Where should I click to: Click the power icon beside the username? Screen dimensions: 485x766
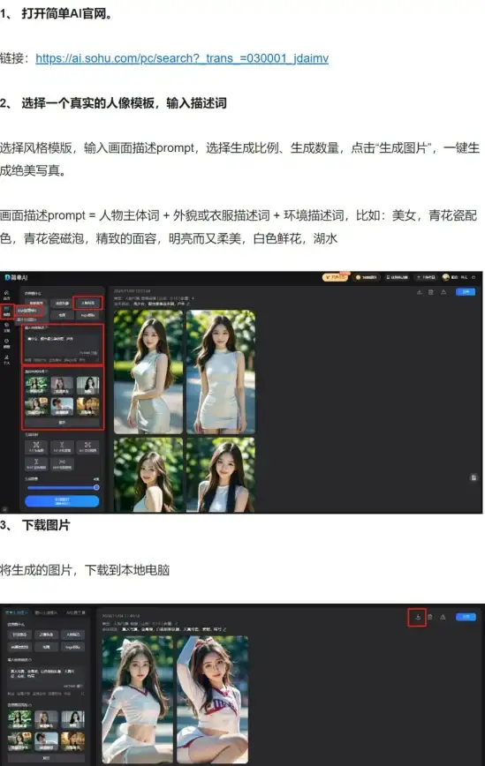point(474,277)
